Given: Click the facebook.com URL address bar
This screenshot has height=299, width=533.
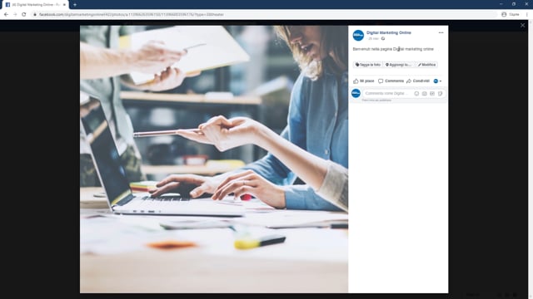Looking at the screenshot, I should coord(265,15).
